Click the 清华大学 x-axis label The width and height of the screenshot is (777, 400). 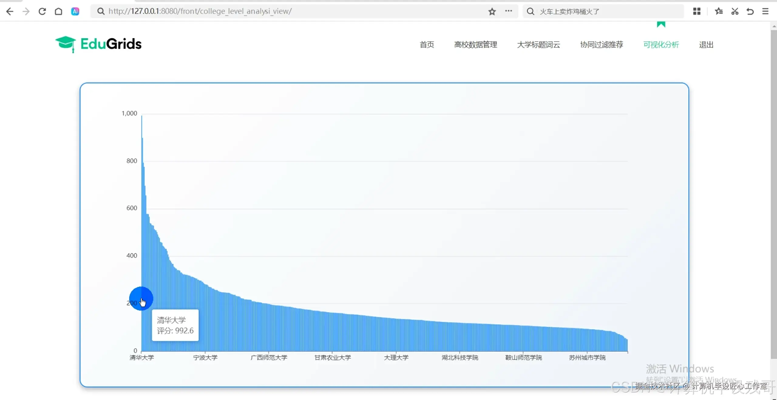coord(142,357)
